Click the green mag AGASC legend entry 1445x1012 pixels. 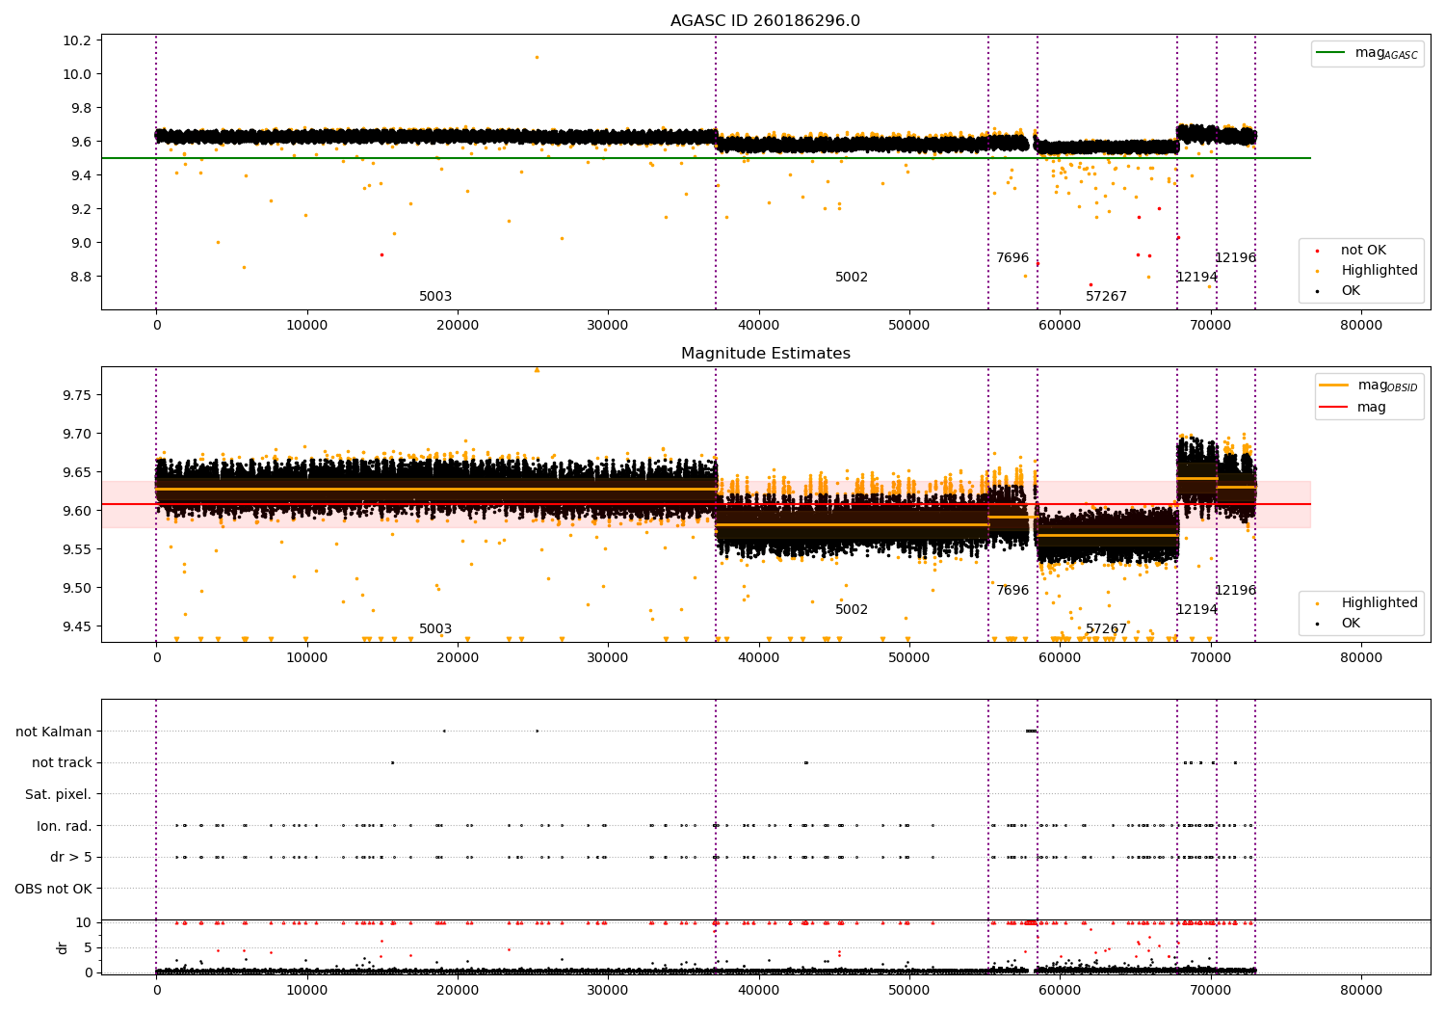pos(1367,54)
